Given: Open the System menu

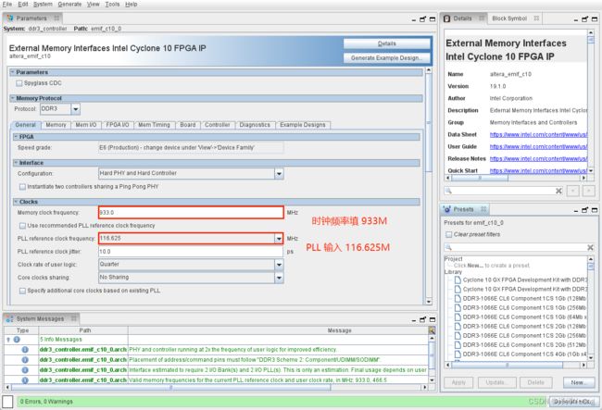Looking at the screenshot, I should [x=43, y=5].
